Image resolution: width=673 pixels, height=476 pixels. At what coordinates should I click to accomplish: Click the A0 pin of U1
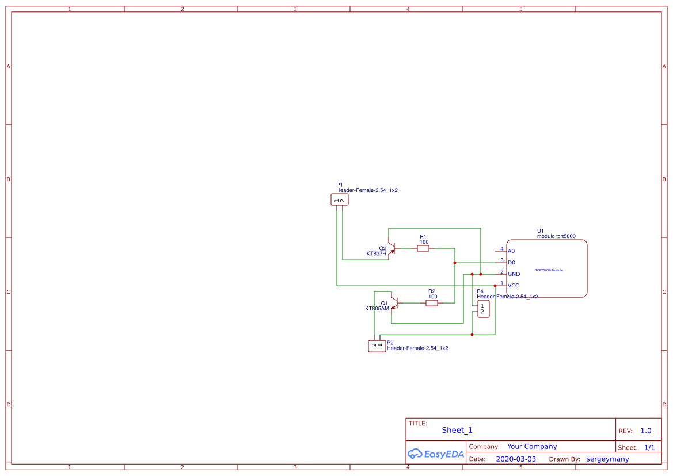(x=510, y=251)
